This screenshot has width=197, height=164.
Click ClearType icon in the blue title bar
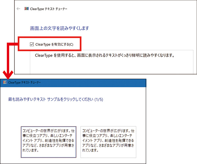[x=5, y=82]
